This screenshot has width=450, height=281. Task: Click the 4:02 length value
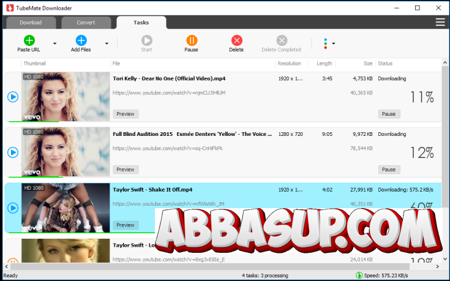327,190
